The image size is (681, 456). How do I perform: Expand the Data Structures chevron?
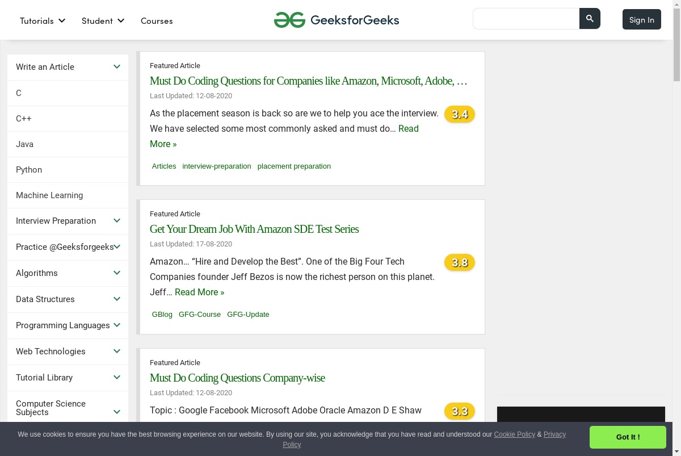117,299
